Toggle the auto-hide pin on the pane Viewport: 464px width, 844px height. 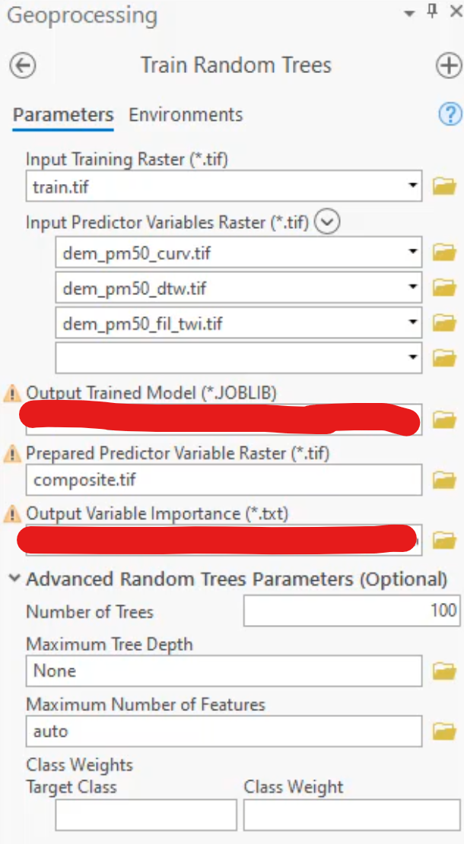[433, 12]
